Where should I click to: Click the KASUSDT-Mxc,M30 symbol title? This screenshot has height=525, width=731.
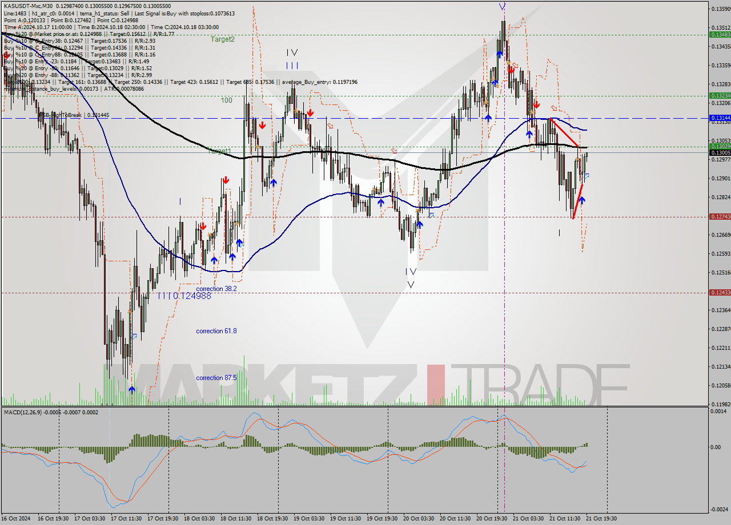coord(29,6)
